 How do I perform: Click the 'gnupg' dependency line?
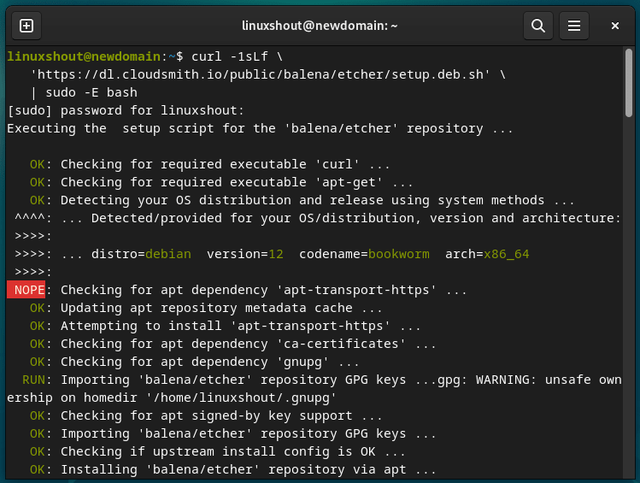pyautogui.click(x=194, y=362)
